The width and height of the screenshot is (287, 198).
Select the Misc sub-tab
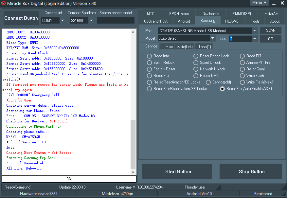coord(169,47)
